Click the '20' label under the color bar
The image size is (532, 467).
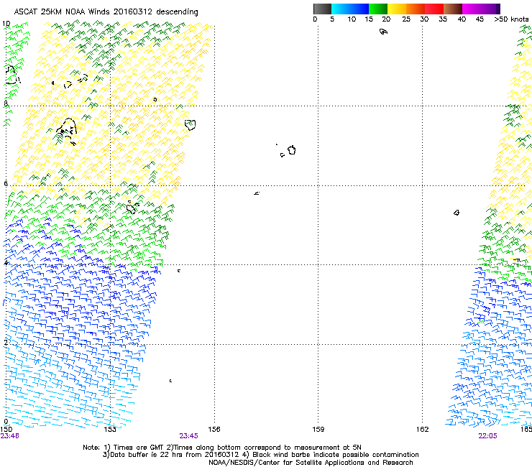coord(386,19)
